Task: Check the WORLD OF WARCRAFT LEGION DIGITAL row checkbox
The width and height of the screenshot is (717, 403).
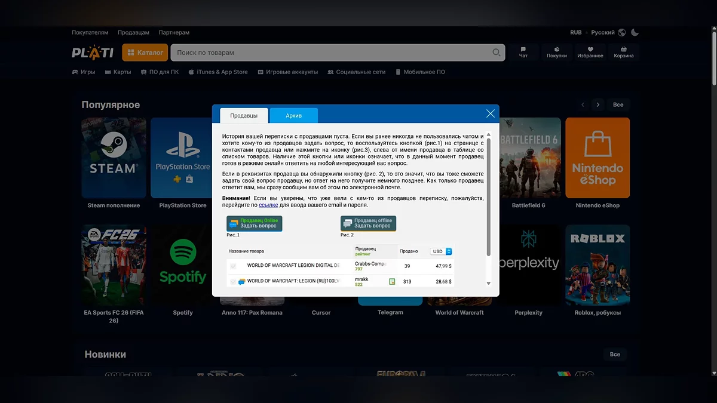Action: 233,266
